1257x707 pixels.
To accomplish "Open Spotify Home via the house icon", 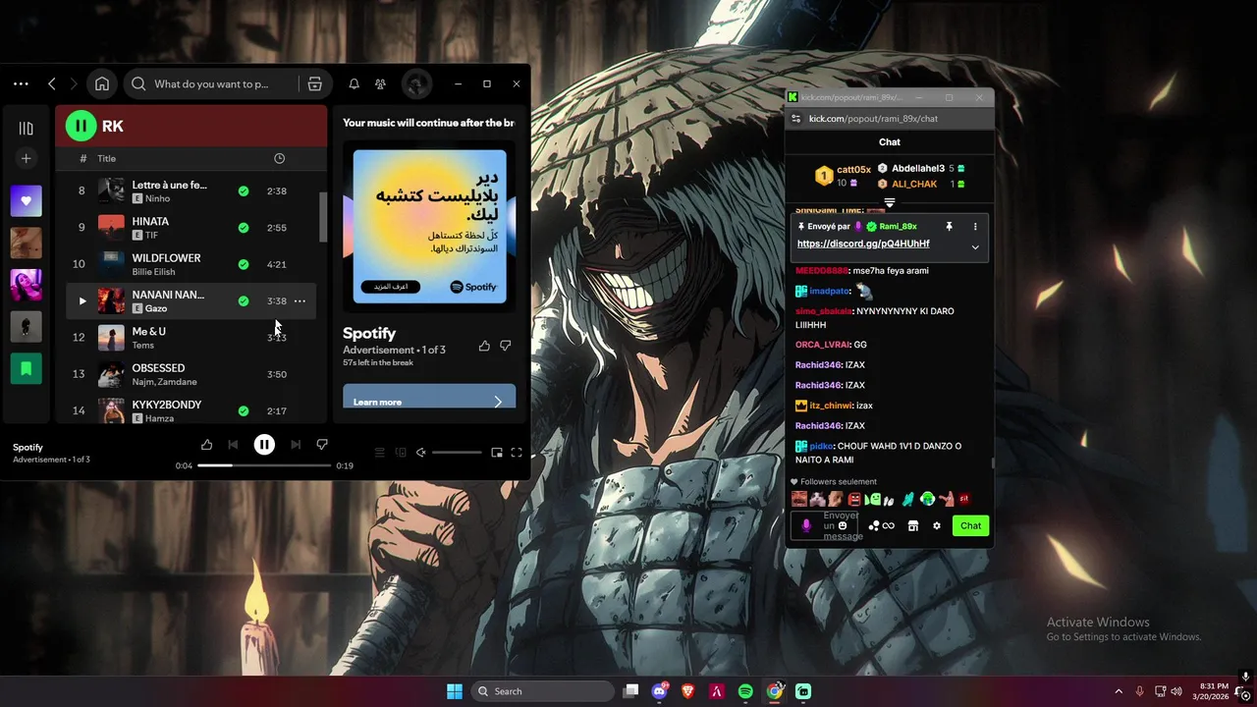I will [x=102, y=83].
